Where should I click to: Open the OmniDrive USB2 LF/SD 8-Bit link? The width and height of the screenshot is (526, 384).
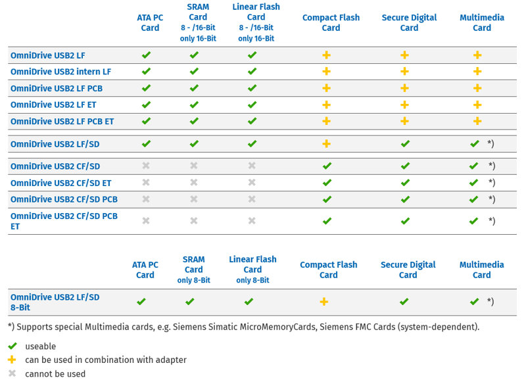tap(55, 302)
